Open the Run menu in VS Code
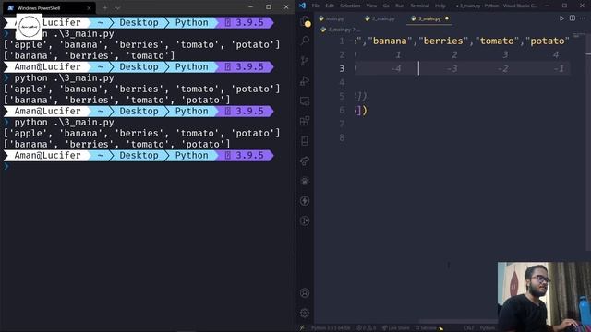This screenshot has height=332, width=591. 400,6
